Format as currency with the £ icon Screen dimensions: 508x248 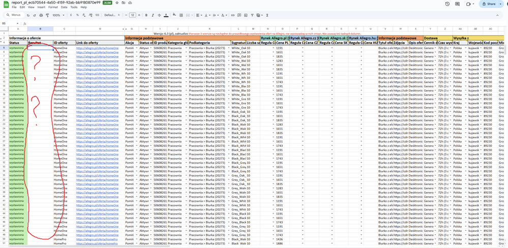(71, 15)
